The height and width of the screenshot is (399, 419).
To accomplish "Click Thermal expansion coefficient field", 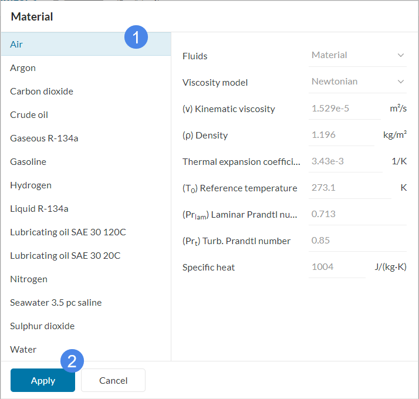I will point(345,161).
